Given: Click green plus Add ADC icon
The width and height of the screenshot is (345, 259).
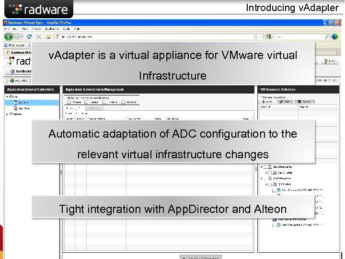Looking at the screenshot, I should tap(12, 81).
